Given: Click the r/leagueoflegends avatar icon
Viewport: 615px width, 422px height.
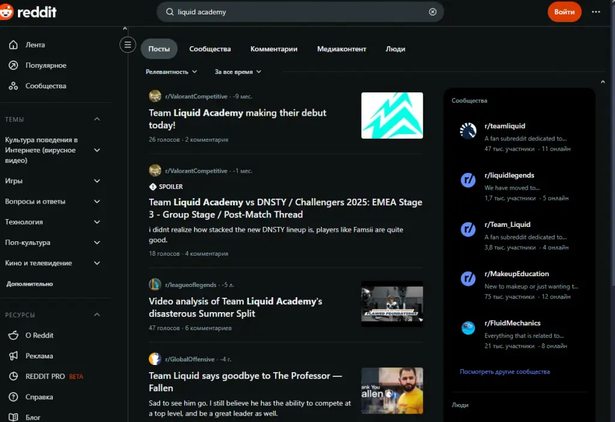Looking at the screenshot, I should click(x=155, y=285).
